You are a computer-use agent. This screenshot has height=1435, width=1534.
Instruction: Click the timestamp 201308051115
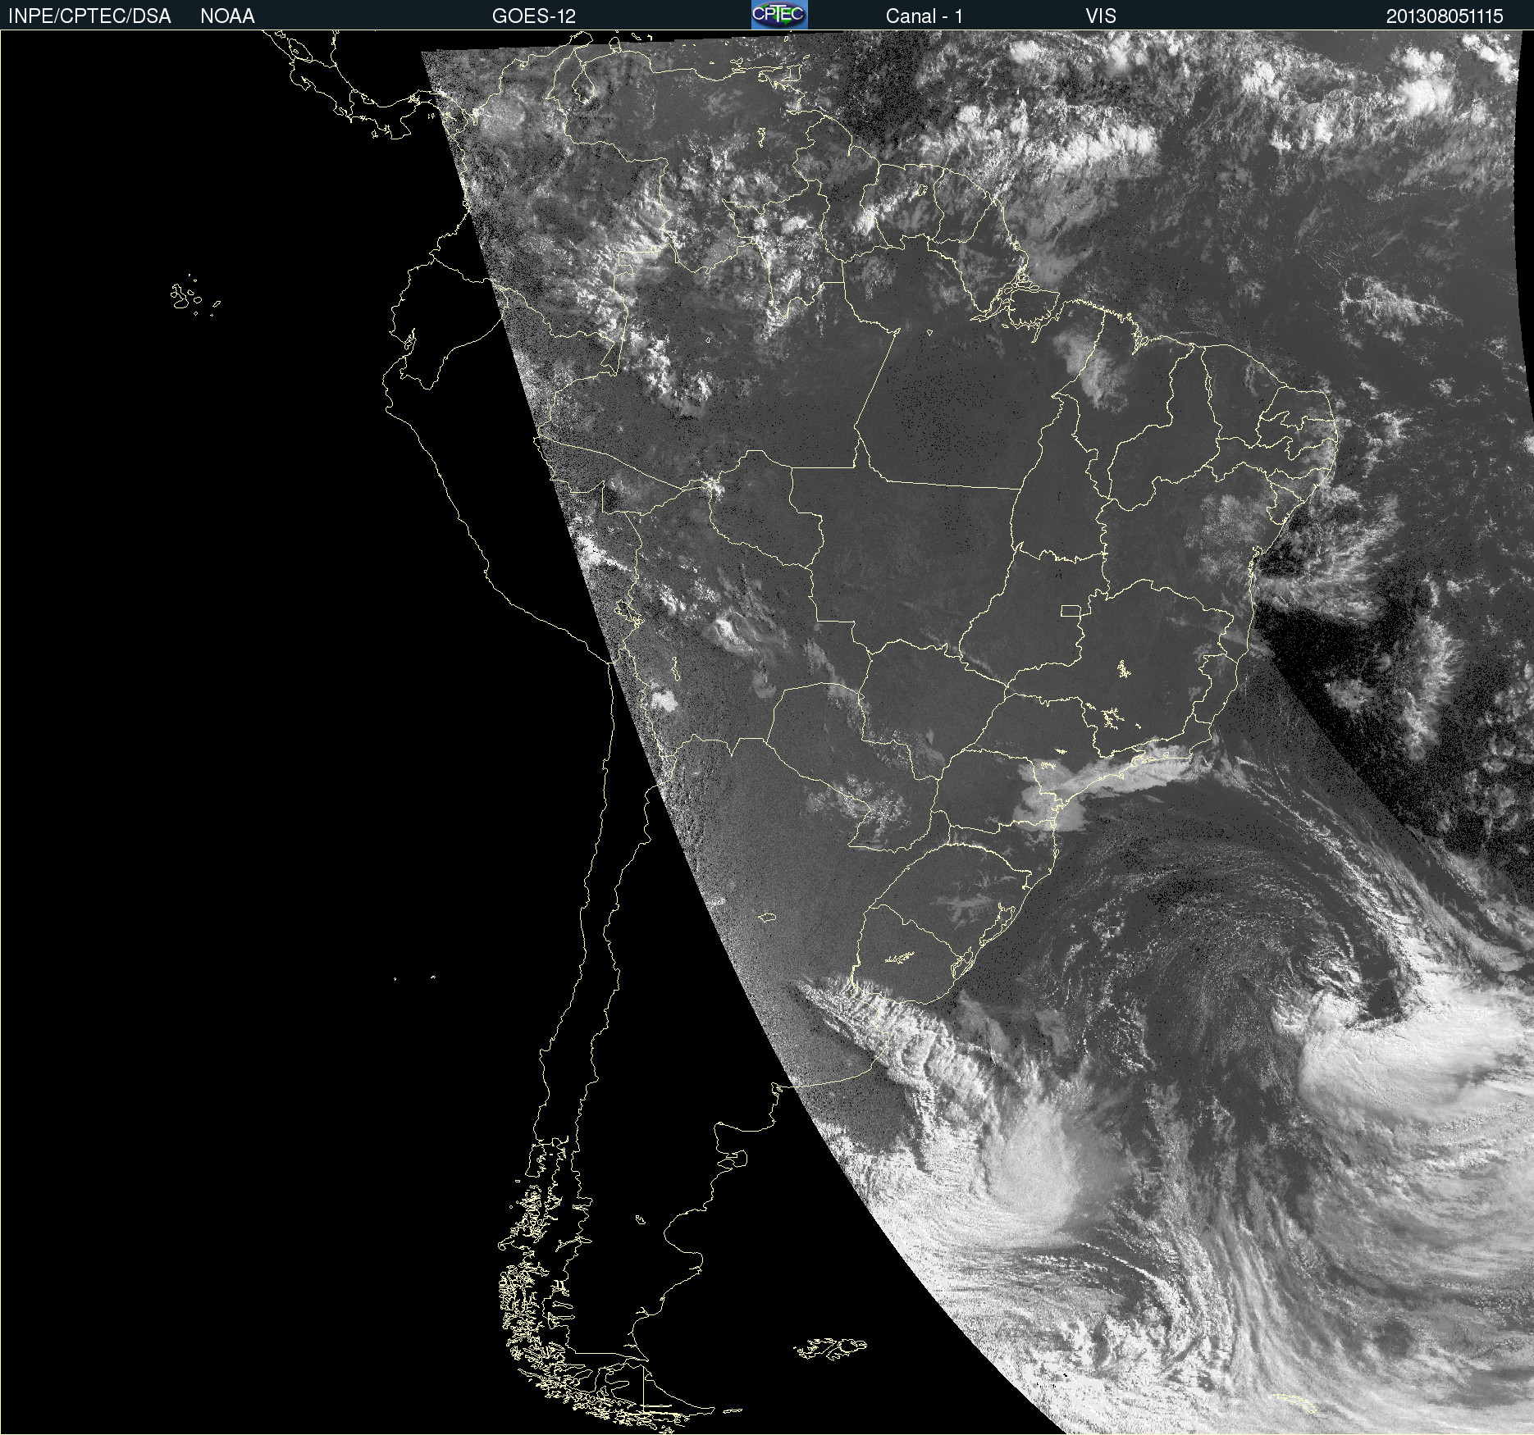(1445, 16)
